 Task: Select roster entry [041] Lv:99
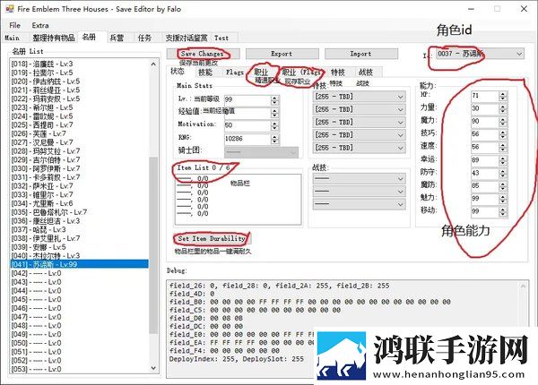(x=80, y=264)
